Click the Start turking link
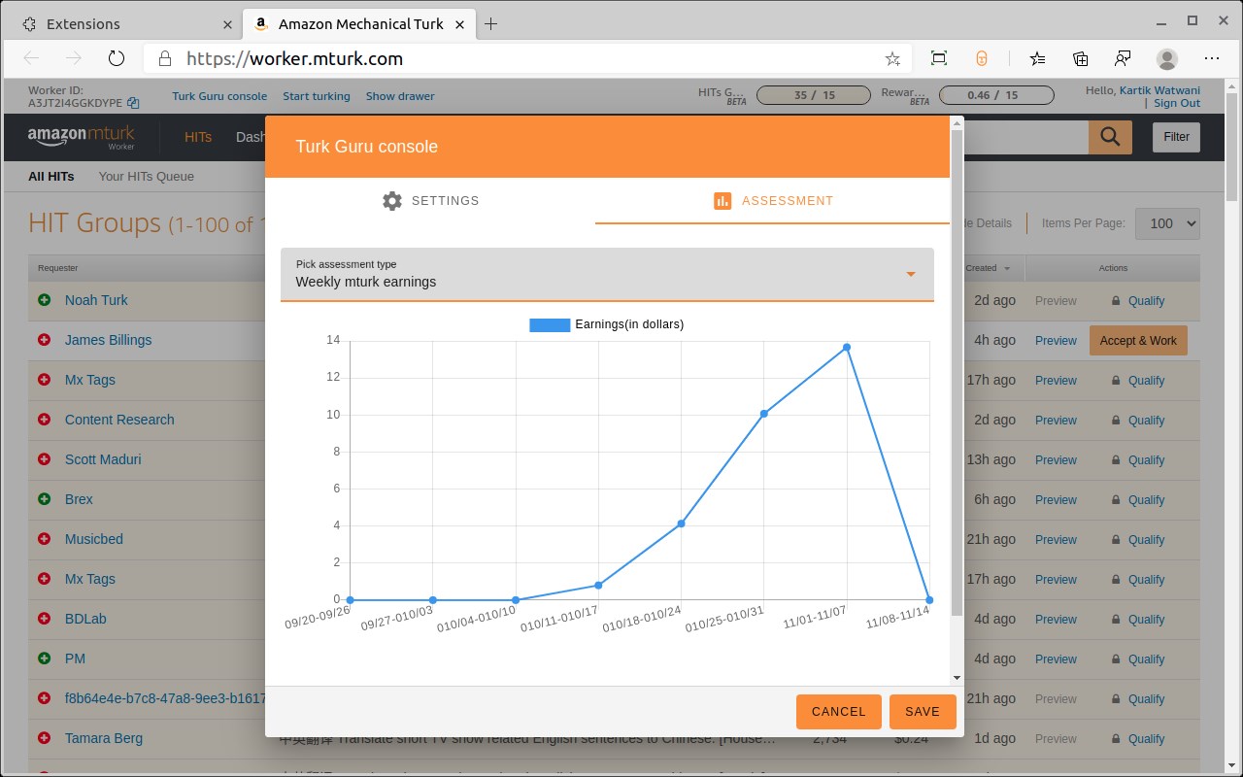The image size is (1243, 777). click(317, 96)
